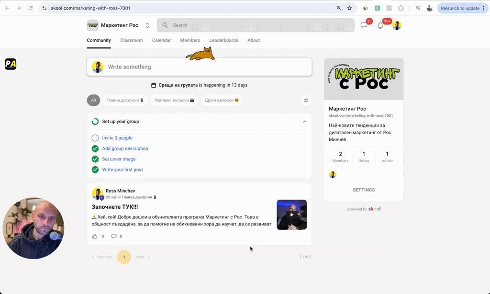Viewport: 490px width, 294px height.
Task: Open the Chrome three-dot menu
Action: pyautogui.click(x=483, y=8)
